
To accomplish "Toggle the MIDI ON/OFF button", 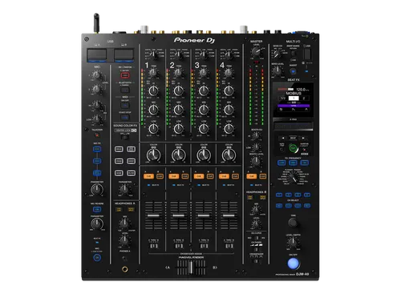I will (x=125, y=105).
